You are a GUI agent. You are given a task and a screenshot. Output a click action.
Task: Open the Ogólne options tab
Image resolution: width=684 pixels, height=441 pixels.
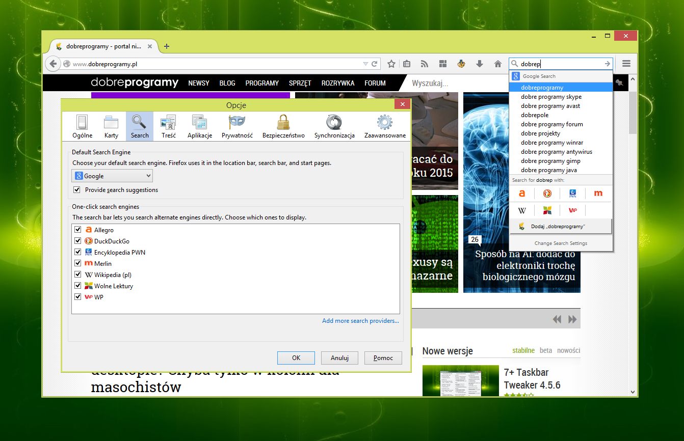[82, 126]
